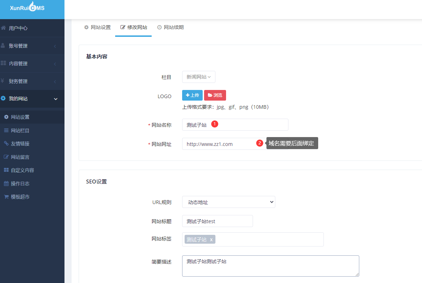Click the SEO设置 section heading
422x283 pixels.
coord(96,182)
